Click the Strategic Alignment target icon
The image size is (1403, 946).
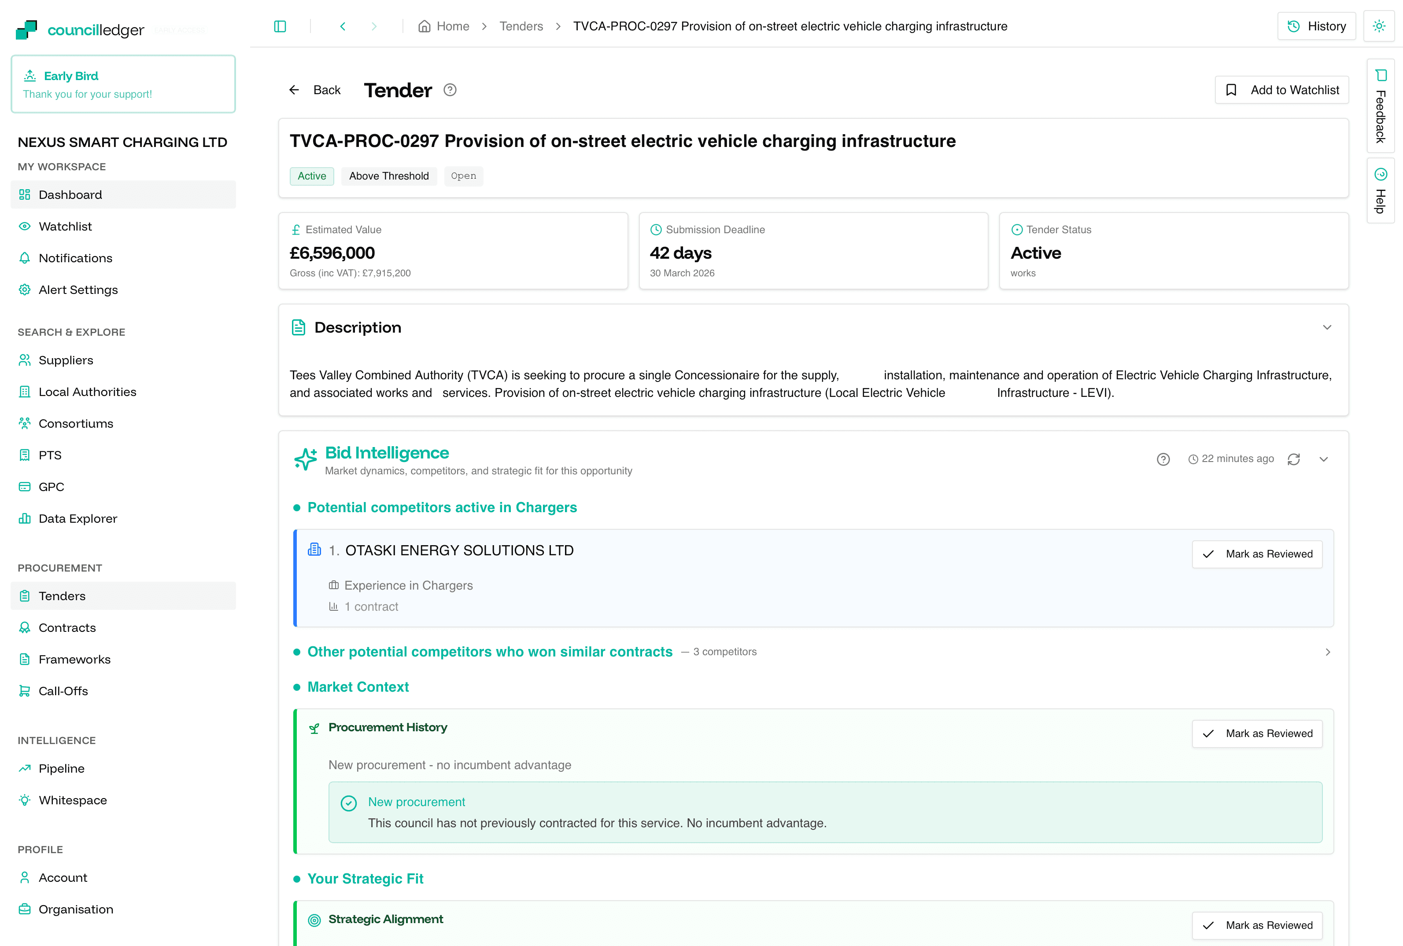[314, 920]
